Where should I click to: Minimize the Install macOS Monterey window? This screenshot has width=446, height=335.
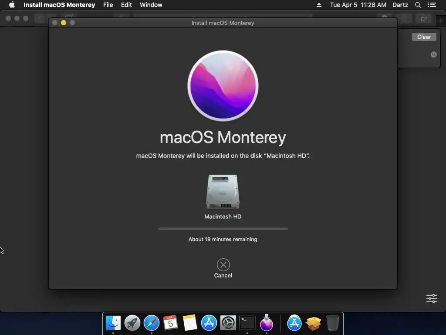point(64,23)
